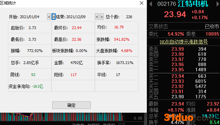Screen dimensions: 220x125
Task: Click the volume bar chart area
Action: click(62, 117)
